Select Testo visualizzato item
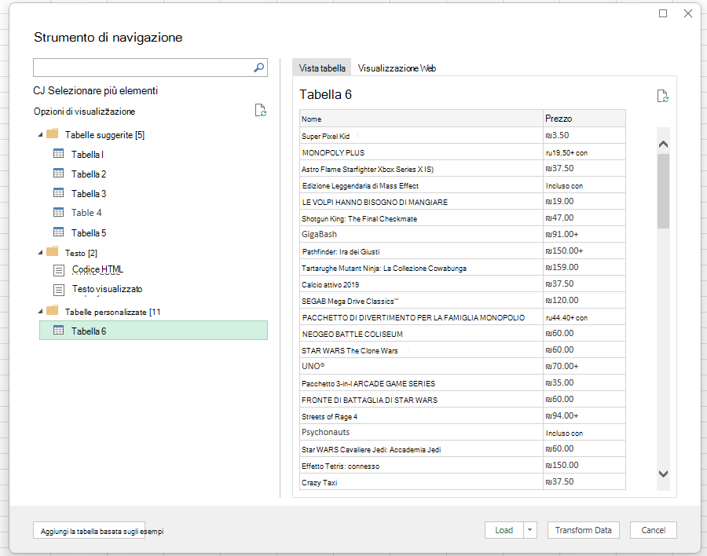The width and height of the screenshot is (707, 556). [107, 289]
